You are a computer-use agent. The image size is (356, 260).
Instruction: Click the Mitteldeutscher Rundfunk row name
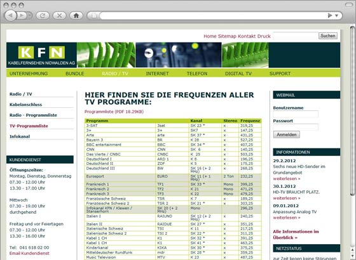click(x=109, y=252)
